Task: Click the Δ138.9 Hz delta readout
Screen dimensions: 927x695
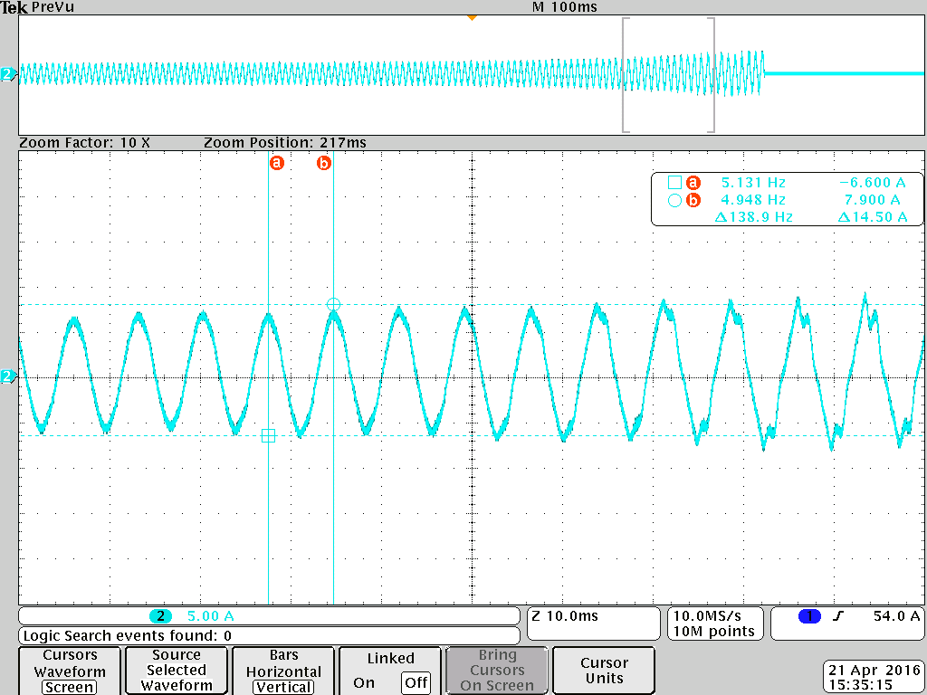Action: click(x=753, y=217)
